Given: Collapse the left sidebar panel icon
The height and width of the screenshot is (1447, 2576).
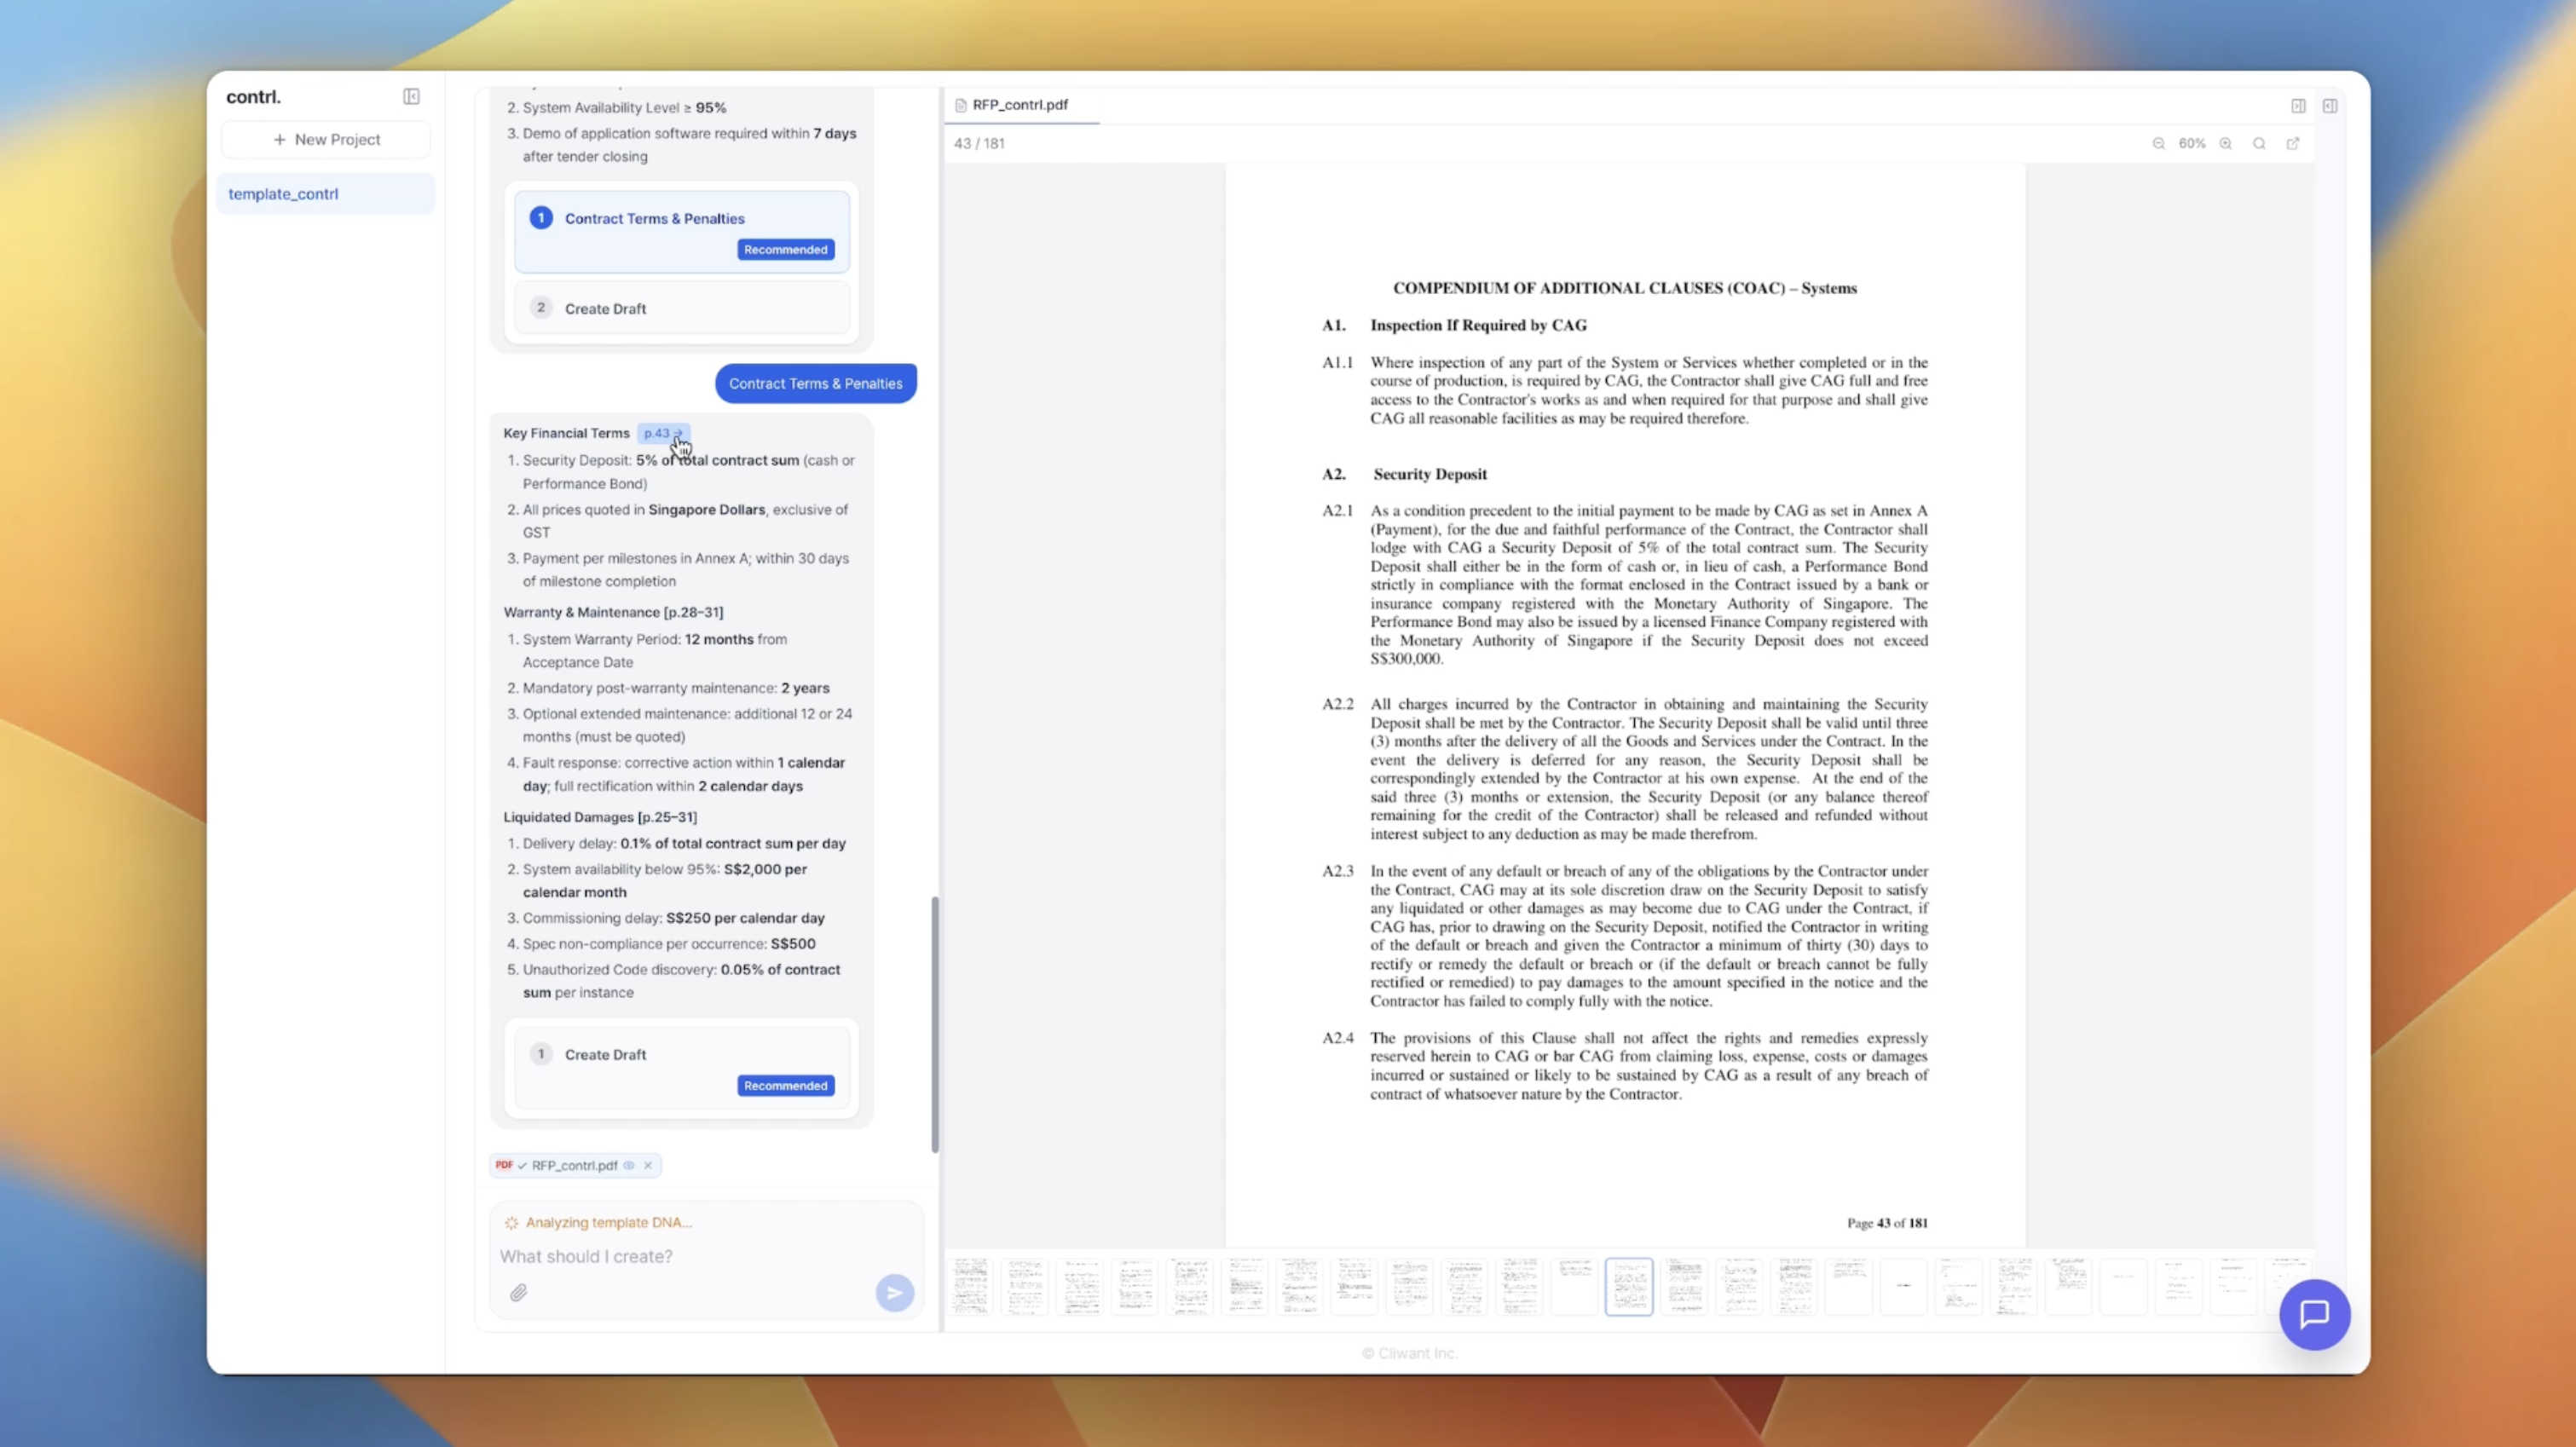Looking at the screenshot, I should pos(411,97).
